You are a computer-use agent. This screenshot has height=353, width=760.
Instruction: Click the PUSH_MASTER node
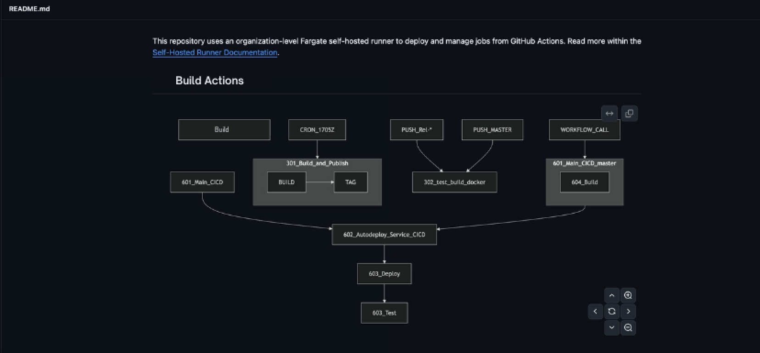coord(492,130)
